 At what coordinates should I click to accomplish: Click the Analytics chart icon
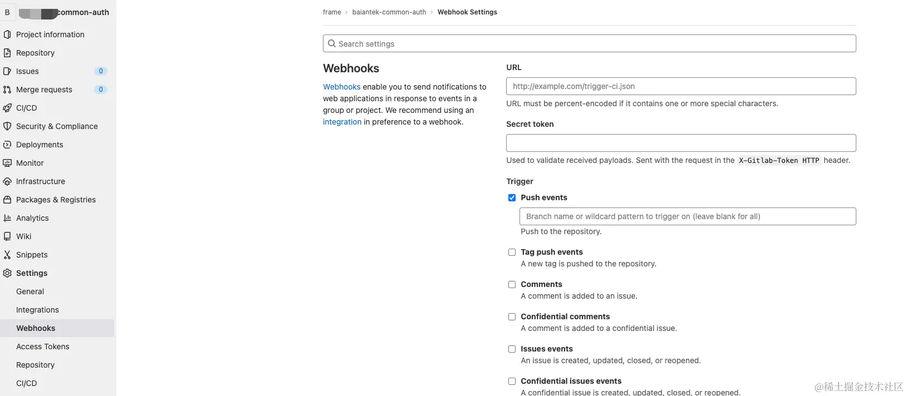click(7, 218)
